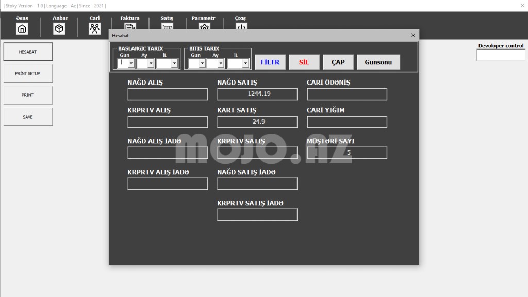528x297 pixels.
Task: Open the Parametr settings icon
Action: (x=204, y=27)
